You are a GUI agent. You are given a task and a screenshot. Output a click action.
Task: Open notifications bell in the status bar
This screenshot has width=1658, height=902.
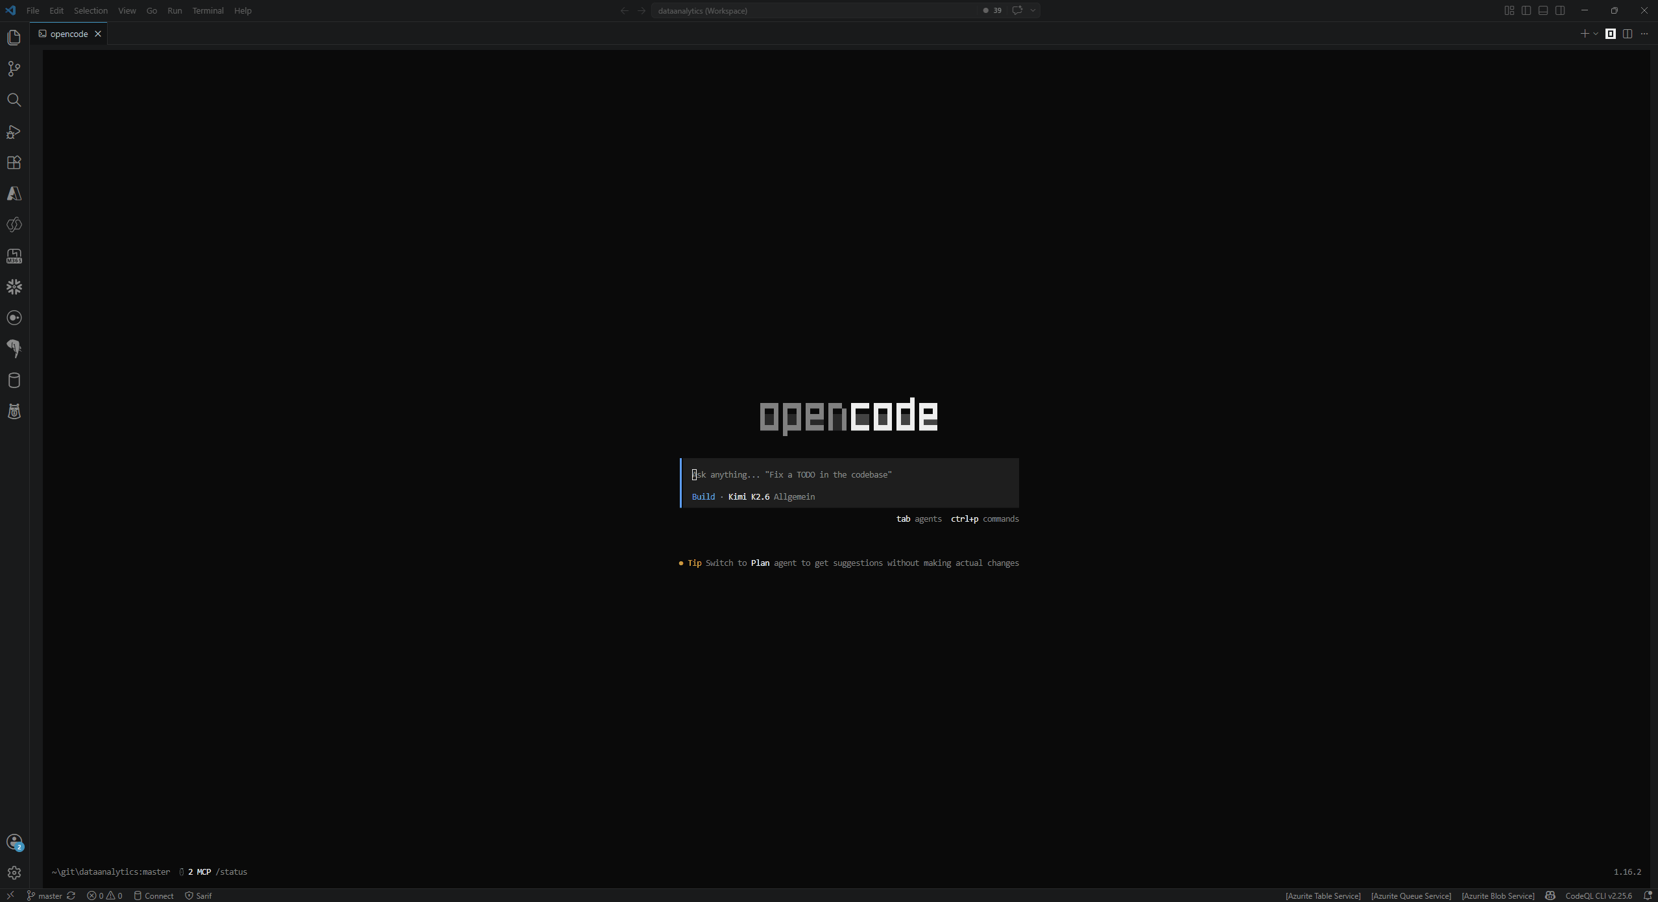(1647, 896)
